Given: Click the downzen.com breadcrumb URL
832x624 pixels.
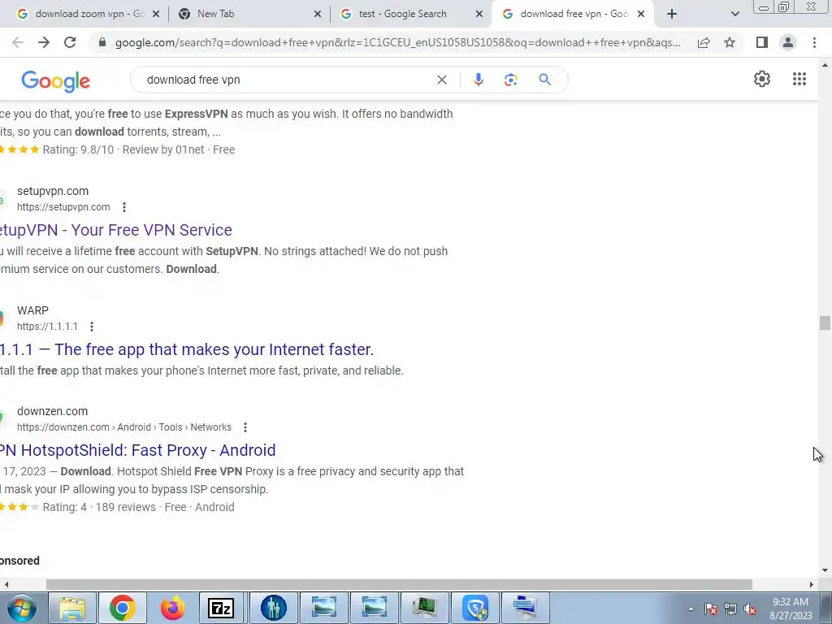Looking at the screenshot, I should point(124,427).
